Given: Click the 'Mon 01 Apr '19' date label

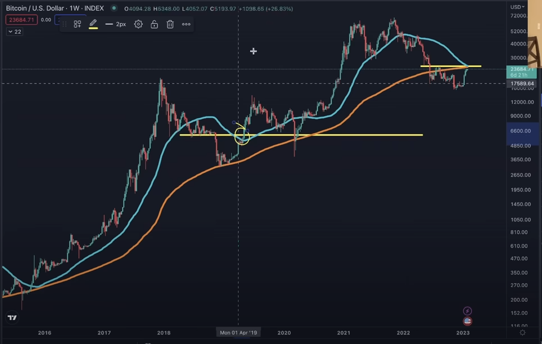Looking at the screenshot, I should [239, 333].
